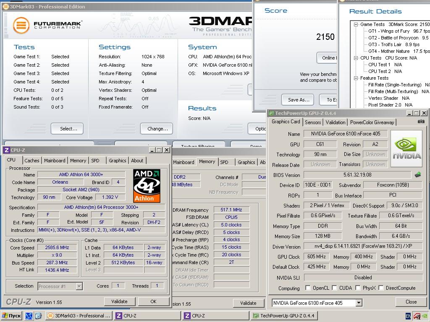
Task: Switch to the Caches tab in CPU-Z
Action: (32, 161)
